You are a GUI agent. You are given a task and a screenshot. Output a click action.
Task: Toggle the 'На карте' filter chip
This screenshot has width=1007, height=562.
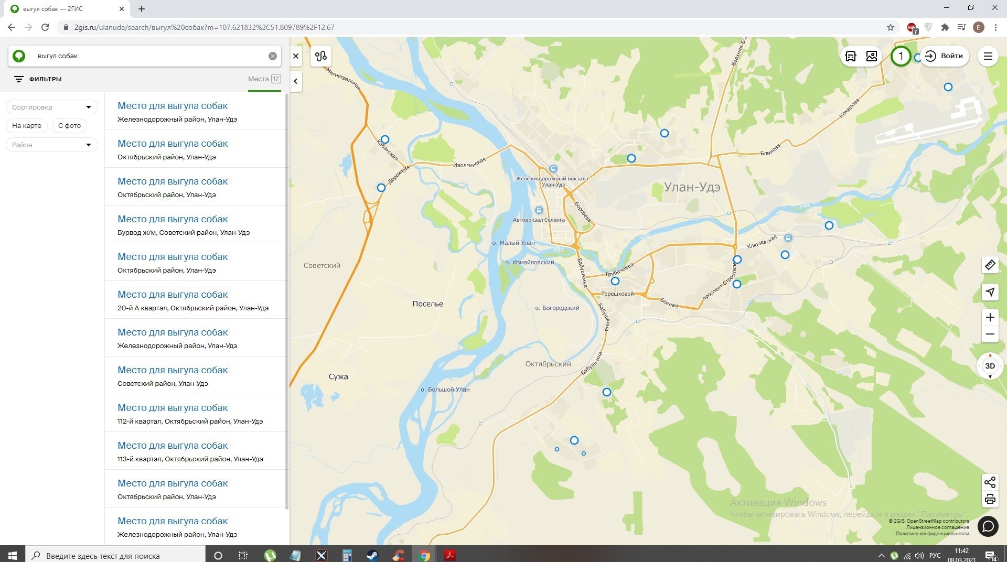click(27, 126)
